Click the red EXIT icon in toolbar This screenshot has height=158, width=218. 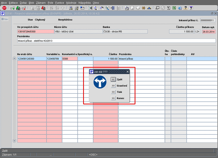click(x=4, y=8)
